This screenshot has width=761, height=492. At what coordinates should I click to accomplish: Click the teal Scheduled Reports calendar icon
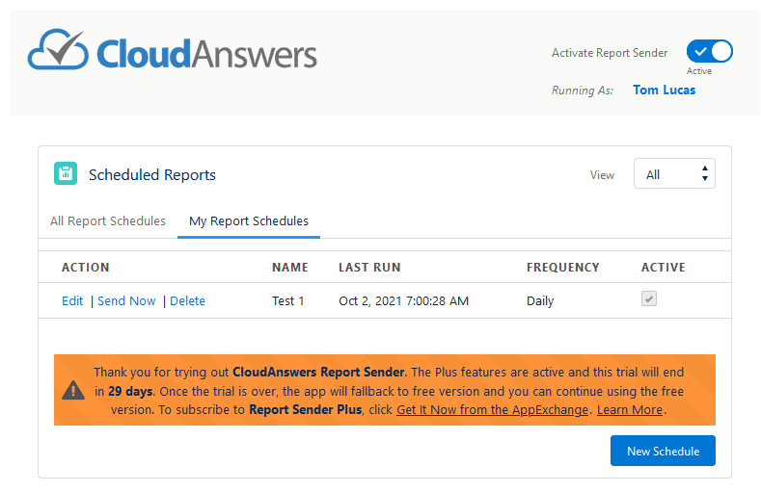coord(66,173)
